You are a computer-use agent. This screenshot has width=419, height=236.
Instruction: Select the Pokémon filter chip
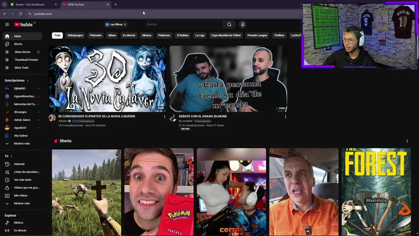pyautogui.click(x=164, y=35)
